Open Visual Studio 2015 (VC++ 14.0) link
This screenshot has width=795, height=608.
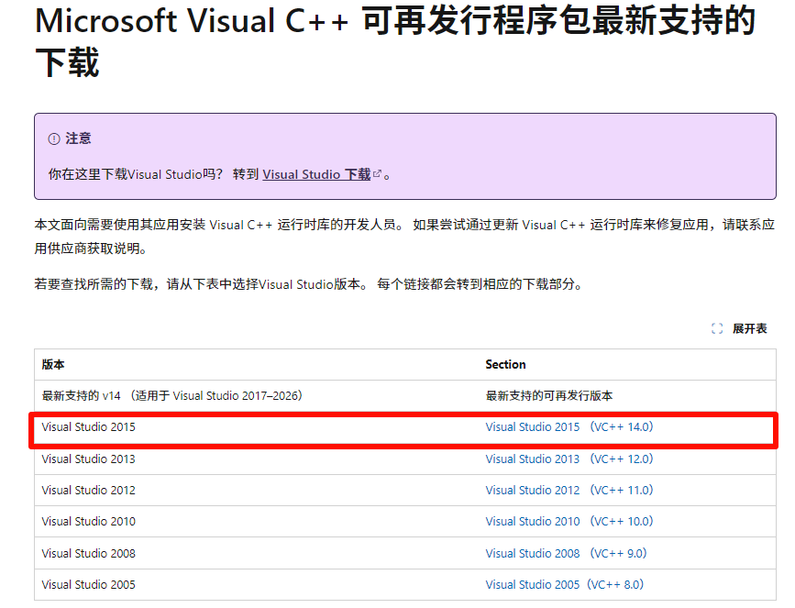[x=569, y=427]
